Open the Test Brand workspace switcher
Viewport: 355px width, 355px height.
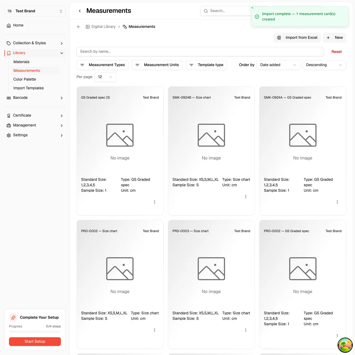pos(35,11)
